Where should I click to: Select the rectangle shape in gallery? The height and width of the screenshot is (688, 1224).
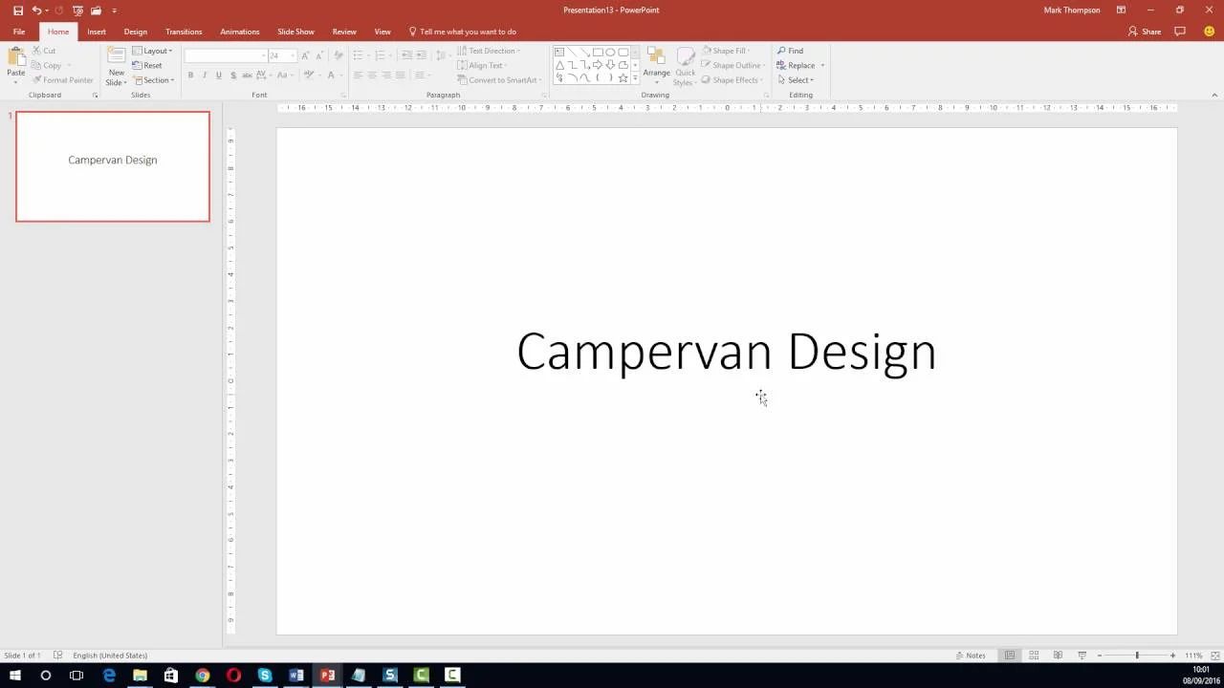click(598, 52)
